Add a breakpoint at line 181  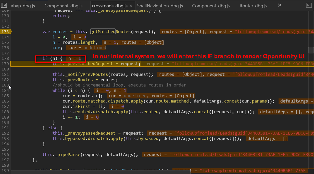[x=5, y=75]
